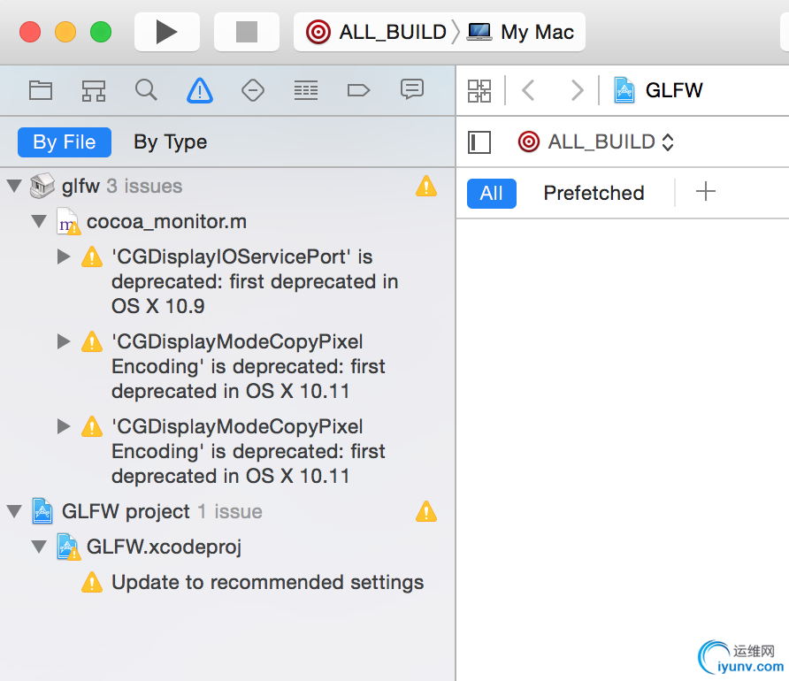This screenshot has height=681, width=789.
Task: Select Update to recommended settings issue
Action: click(267, 582)
